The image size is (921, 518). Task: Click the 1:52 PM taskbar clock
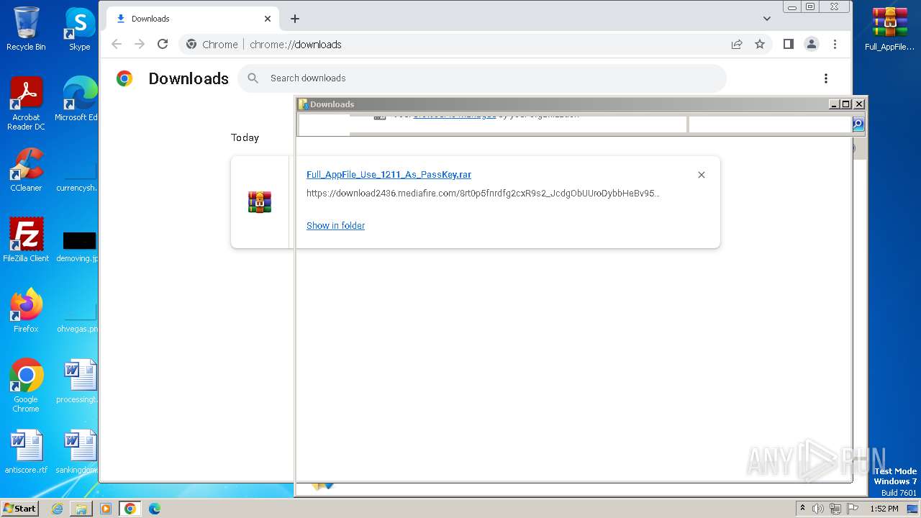click(x=884, y=509)
